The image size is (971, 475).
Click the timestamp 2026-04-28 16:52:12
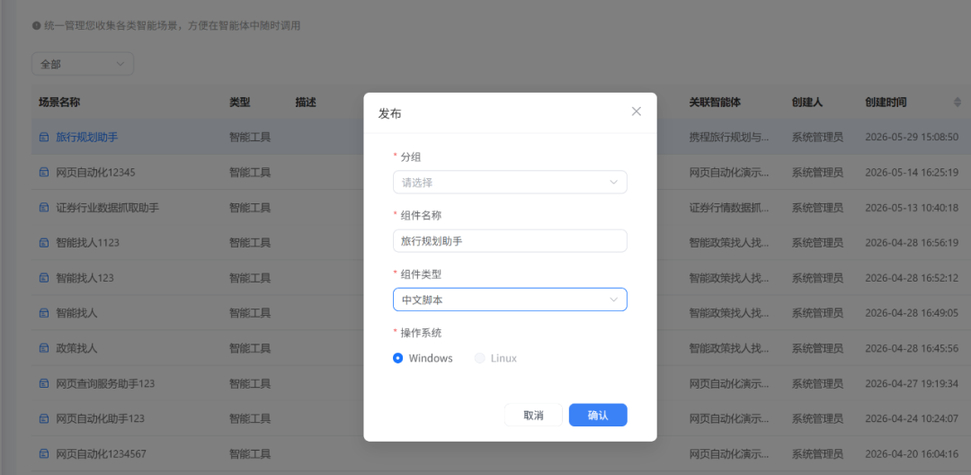click(x=912, y=278)
